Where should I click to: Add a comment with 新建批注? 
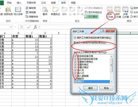pos(55,11)
